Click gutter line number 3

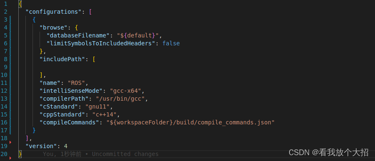click(5, 20)
